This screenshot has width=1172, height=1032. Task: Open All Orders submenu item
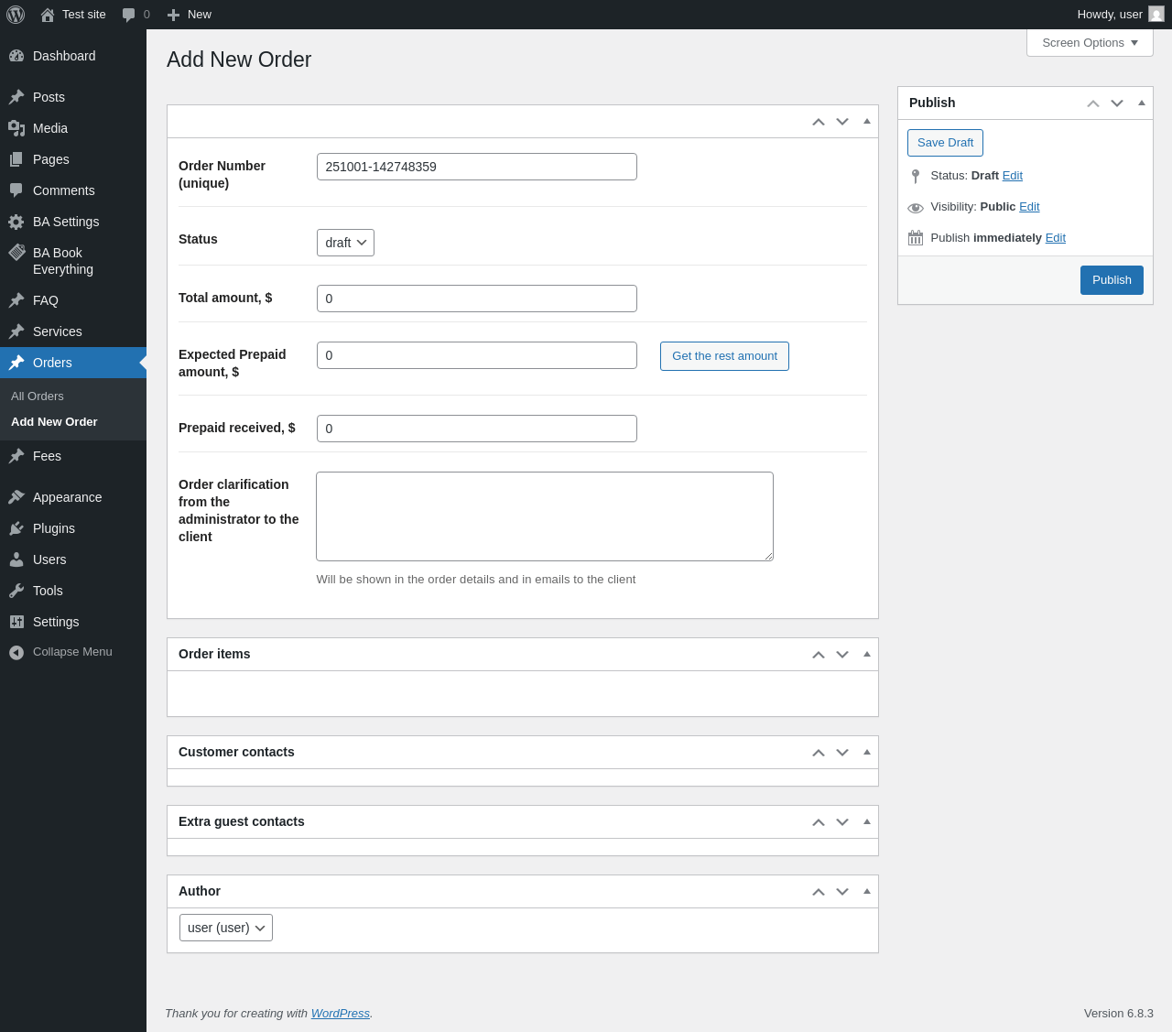[x=38, y=397]
